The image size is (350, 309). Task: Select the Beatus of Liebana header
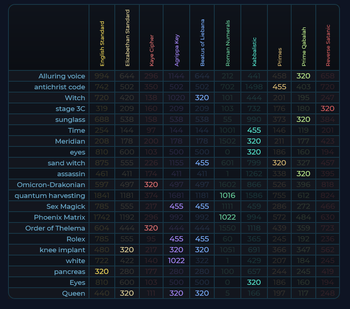coord(202,43)
